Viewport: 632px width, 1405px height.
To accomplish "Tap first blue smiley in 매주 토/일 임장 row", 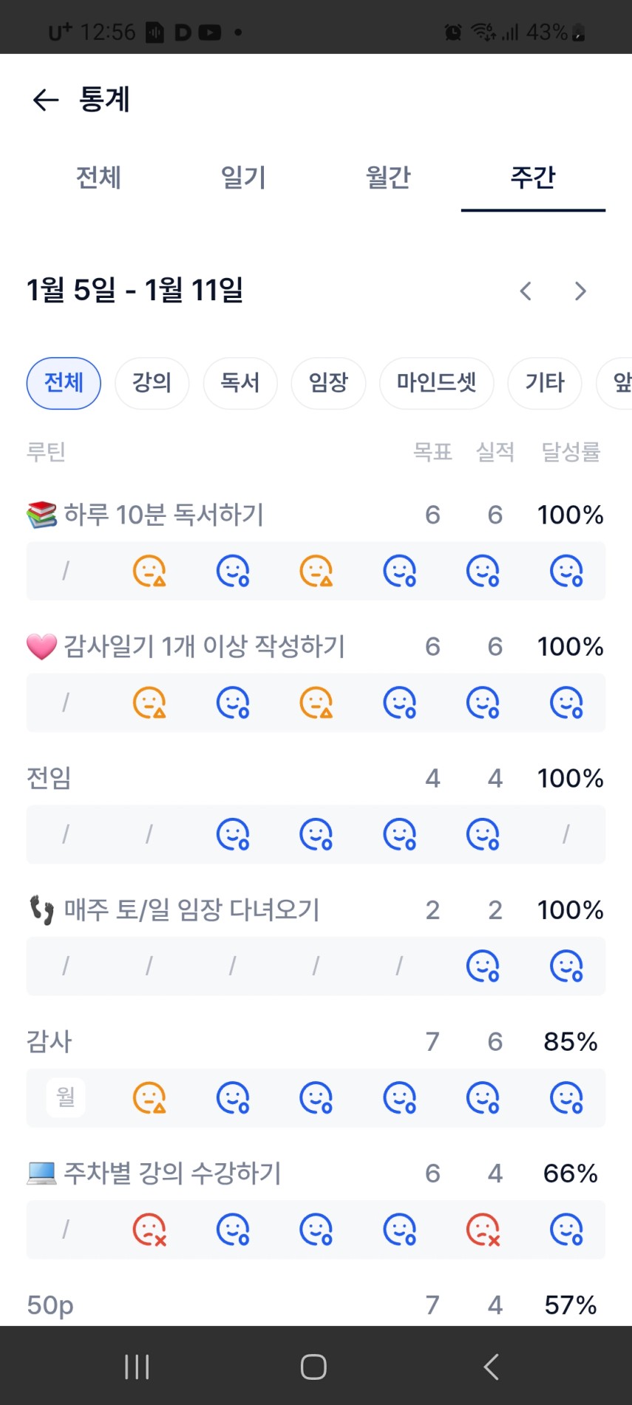I will pyautogui.click(x=483, y=966).
